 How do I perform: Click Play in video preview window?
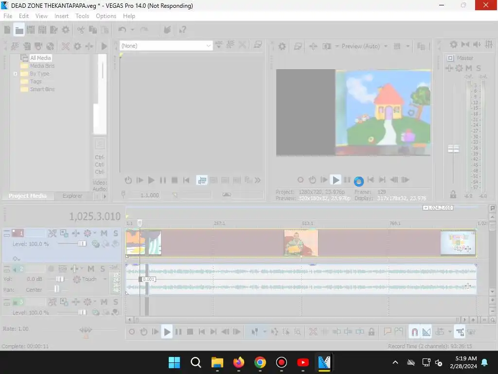[336, 180]
